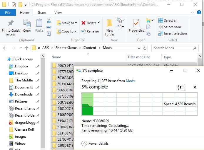Click ARK in the breadcrumb path

click(46, 48)
